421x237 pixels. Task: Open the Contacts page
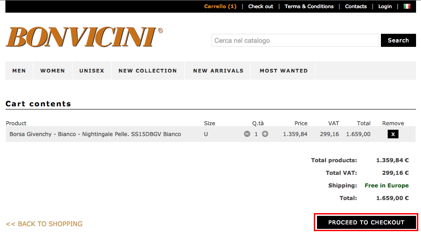point(356,6)
